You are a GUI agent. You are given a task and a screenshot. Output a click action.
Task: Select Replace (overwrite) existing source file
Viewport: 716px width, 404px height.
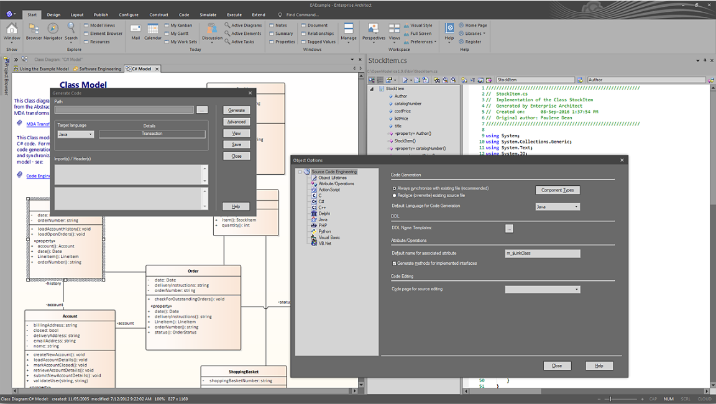click(395, 195)
